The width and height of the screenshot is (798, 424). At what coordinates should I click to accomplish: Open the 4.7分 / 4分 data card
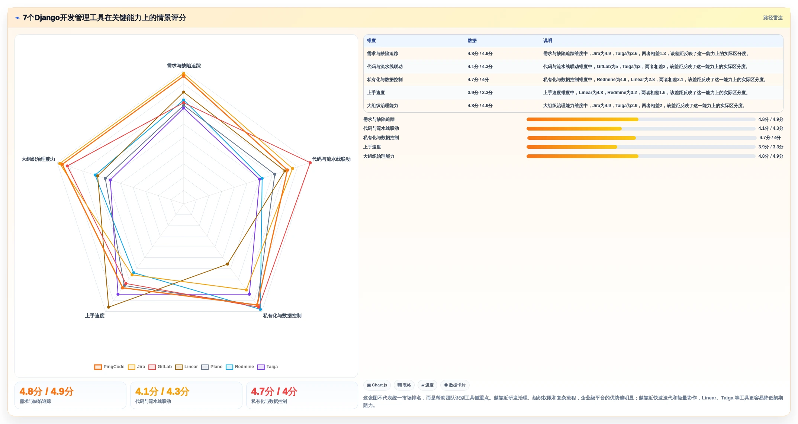tap(302, 395)
